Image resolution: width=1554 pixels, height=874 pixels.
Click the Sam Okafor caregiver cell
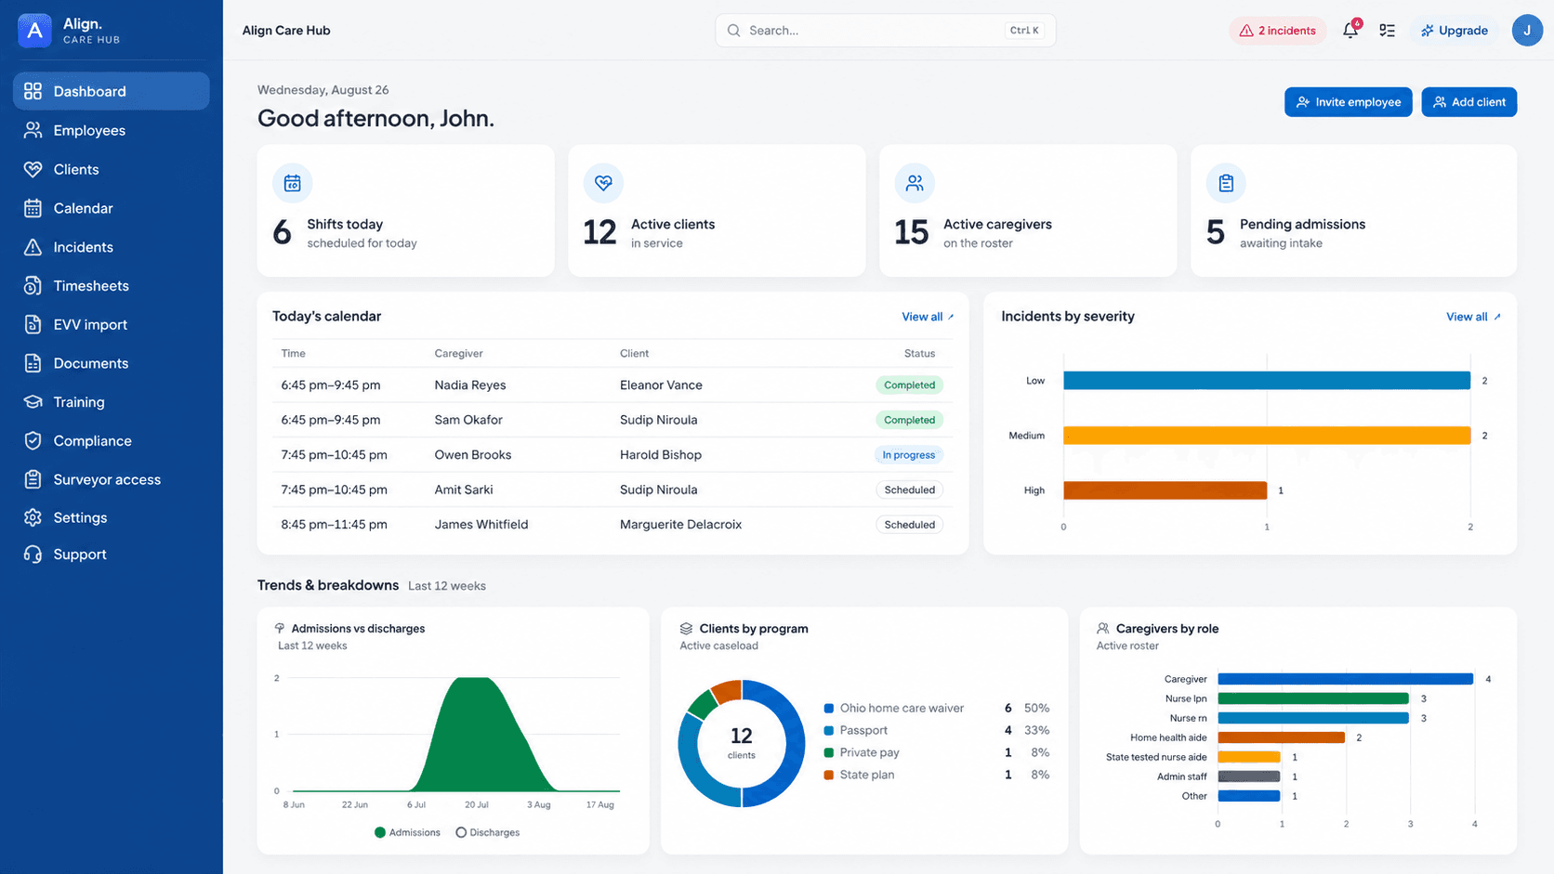coord(468,420)
